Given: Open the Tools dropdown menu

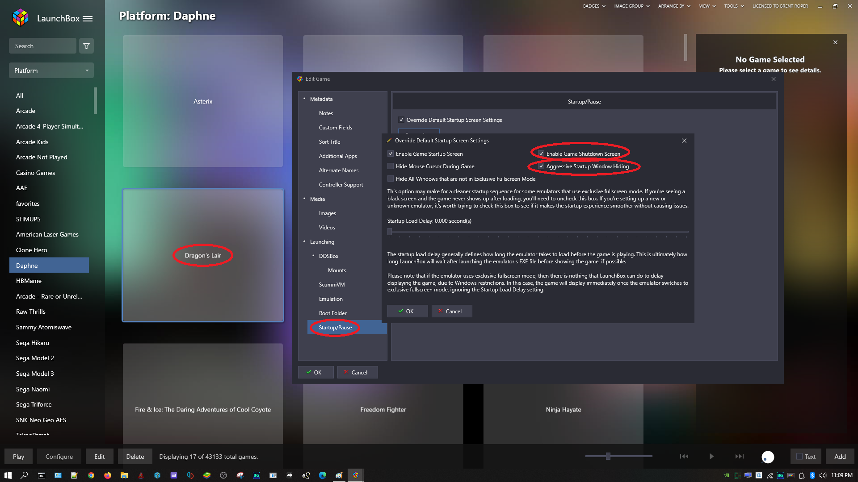Looking at the screenshot, I should 734,6.
